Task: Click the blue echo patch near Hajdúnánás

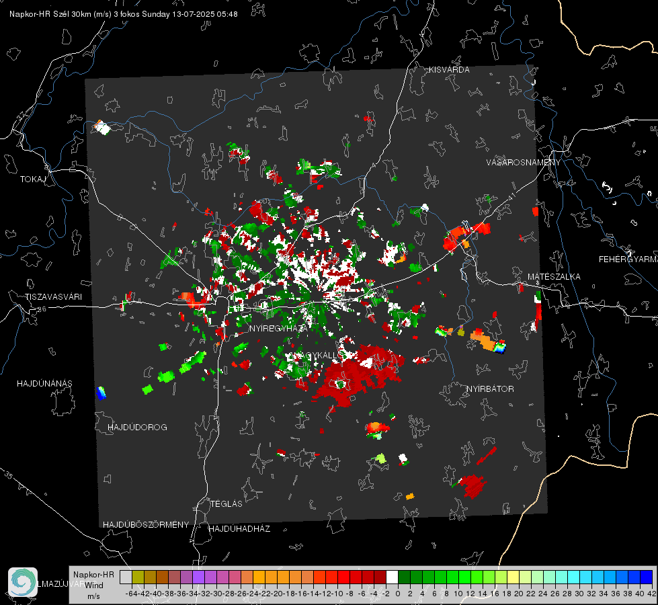Action: (x=101, y=393)
